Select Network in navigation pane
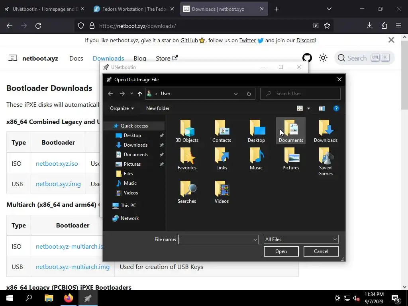Screen dimensions: 408x306 [x=129, y=218]
